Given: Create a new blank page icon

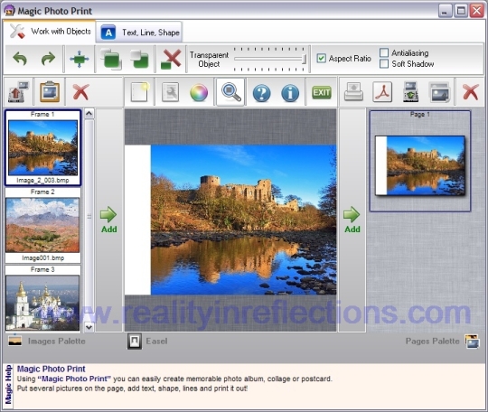Looking at the screenshot, I should (x=139, y=92).
